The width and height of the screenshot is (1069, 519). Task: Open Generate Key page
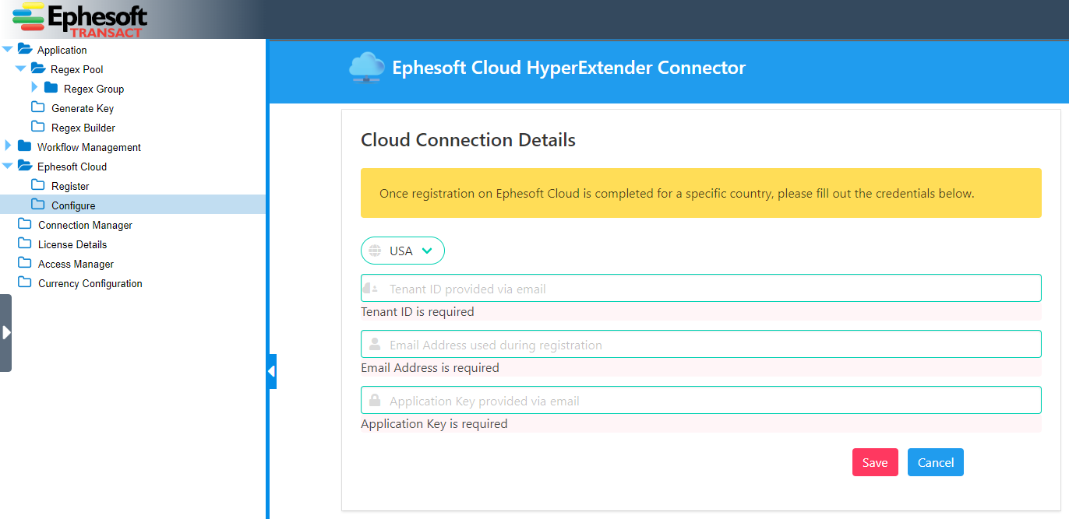(x=83, y=108)
